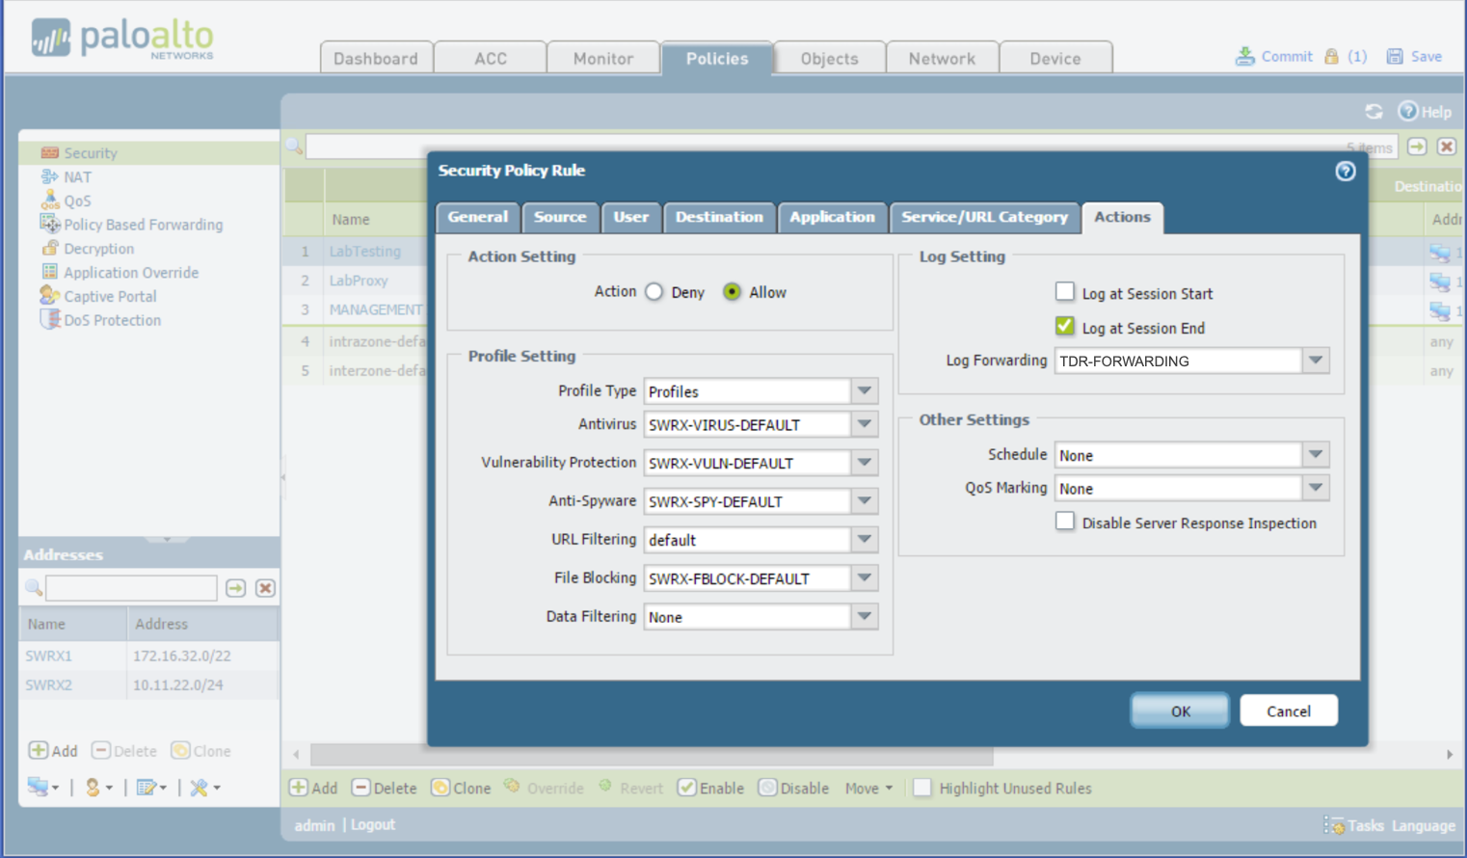The image size is (1467, 858).
Task: Click the wrench tools icon in Addresses panel
Action: click(200, 788)
